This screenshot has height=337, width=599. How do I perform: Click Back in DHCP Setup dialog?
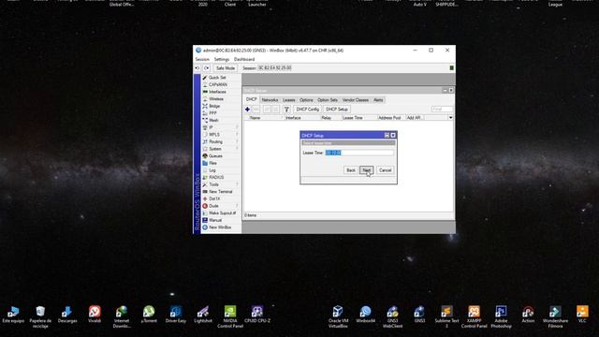(x=351, y=170)
